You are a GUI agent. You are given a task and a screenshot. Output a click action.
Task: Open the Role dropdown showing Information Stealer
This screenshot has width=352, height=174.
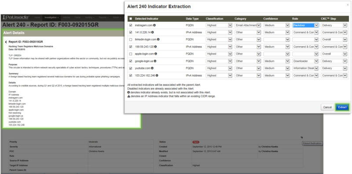pos(305,68)
